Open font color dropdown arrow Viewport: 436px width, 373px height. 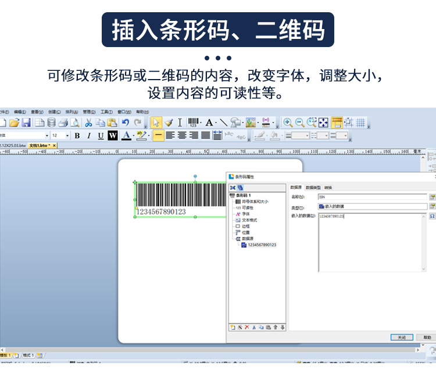(x=134, y=135)
